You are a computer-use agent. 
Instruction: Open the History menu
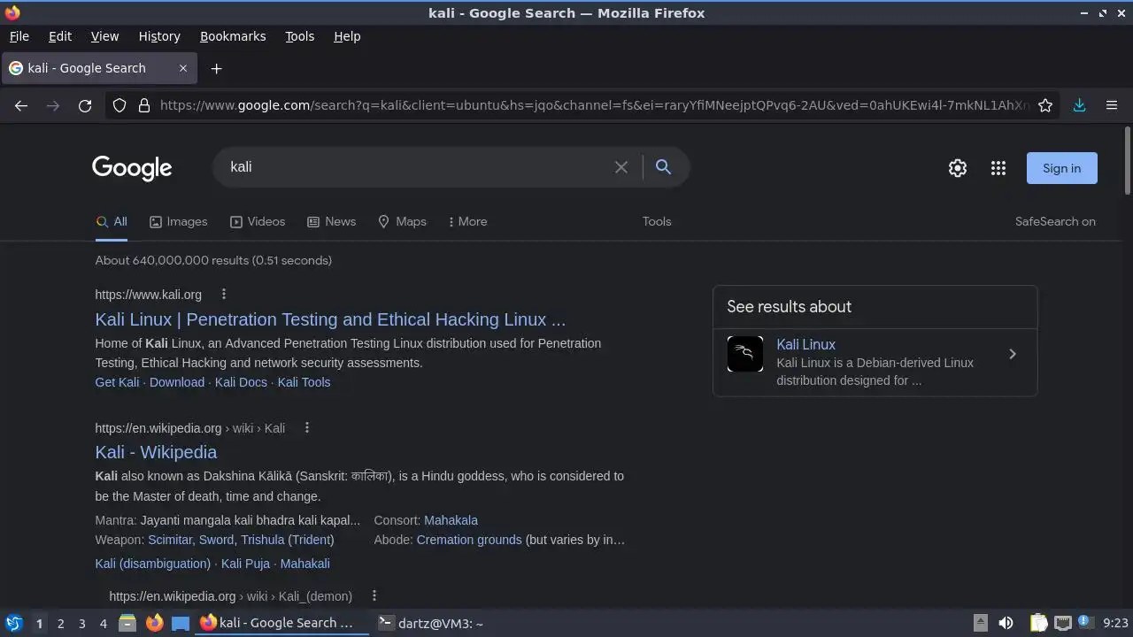click(x=159, y=36)
